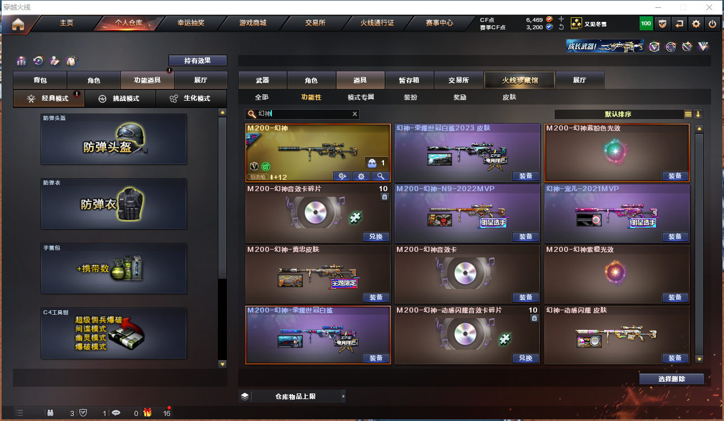The width and height of the screenshot is (724, 421).
Task: Switch to list view icon
Action: [x=688, y=114]
